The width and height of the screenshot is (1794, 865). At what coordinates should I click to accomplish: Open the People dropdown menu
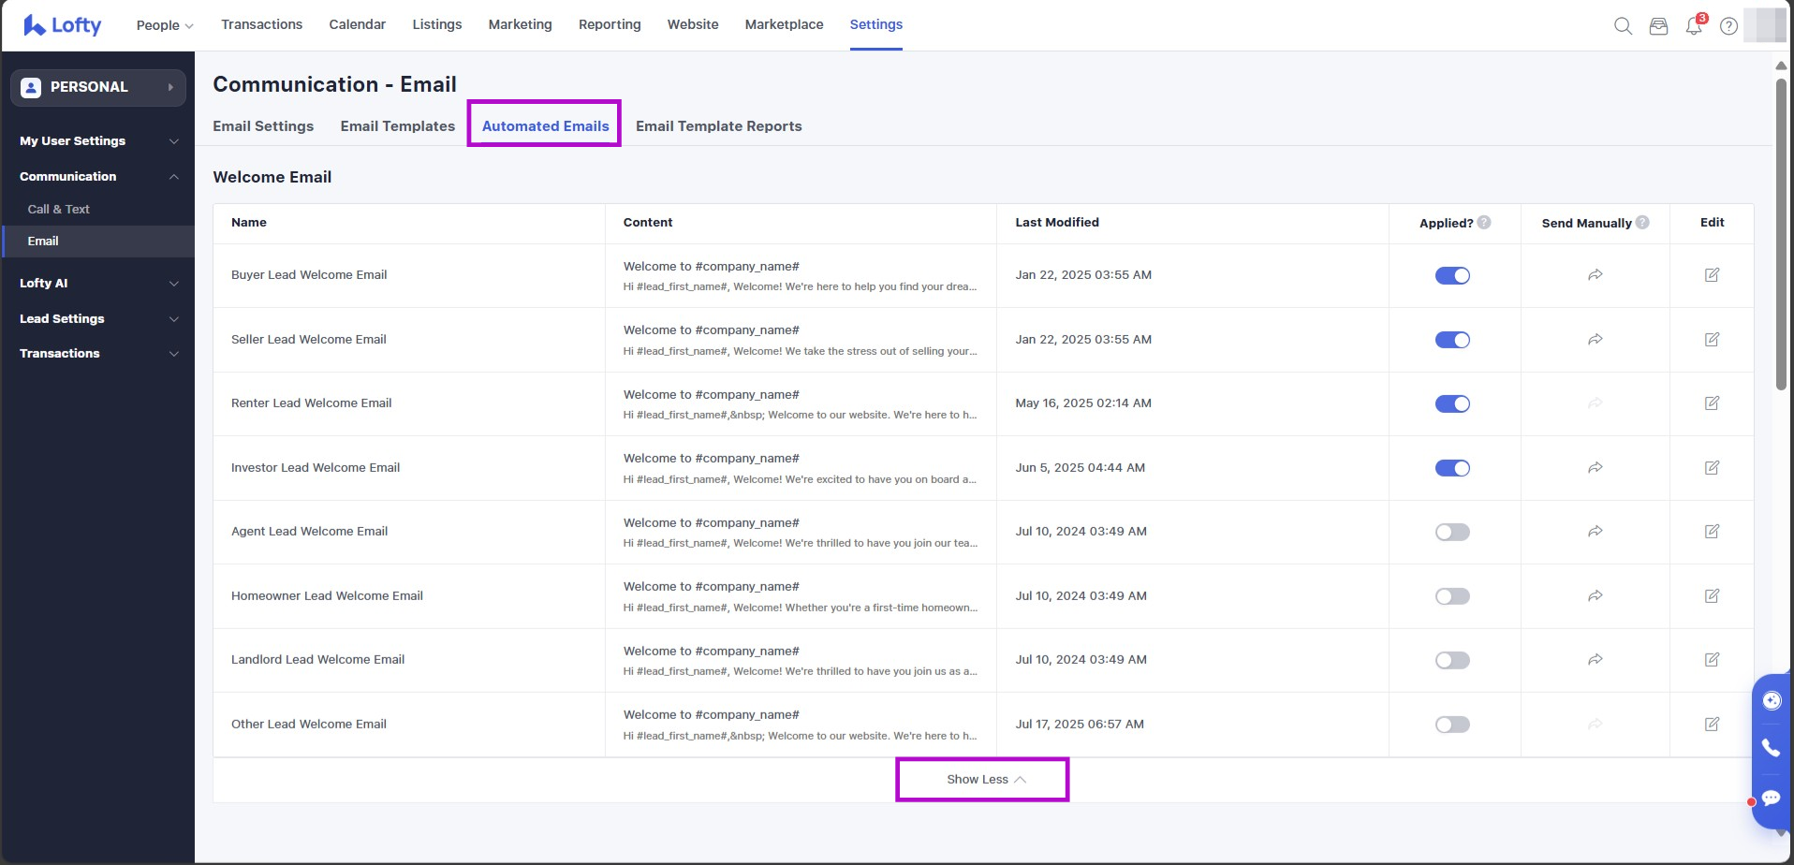click(x=165, y=25)
